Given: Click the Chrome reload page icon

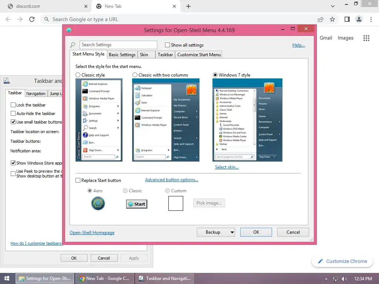Looking at the screenshot, I should tap(32, 19).
